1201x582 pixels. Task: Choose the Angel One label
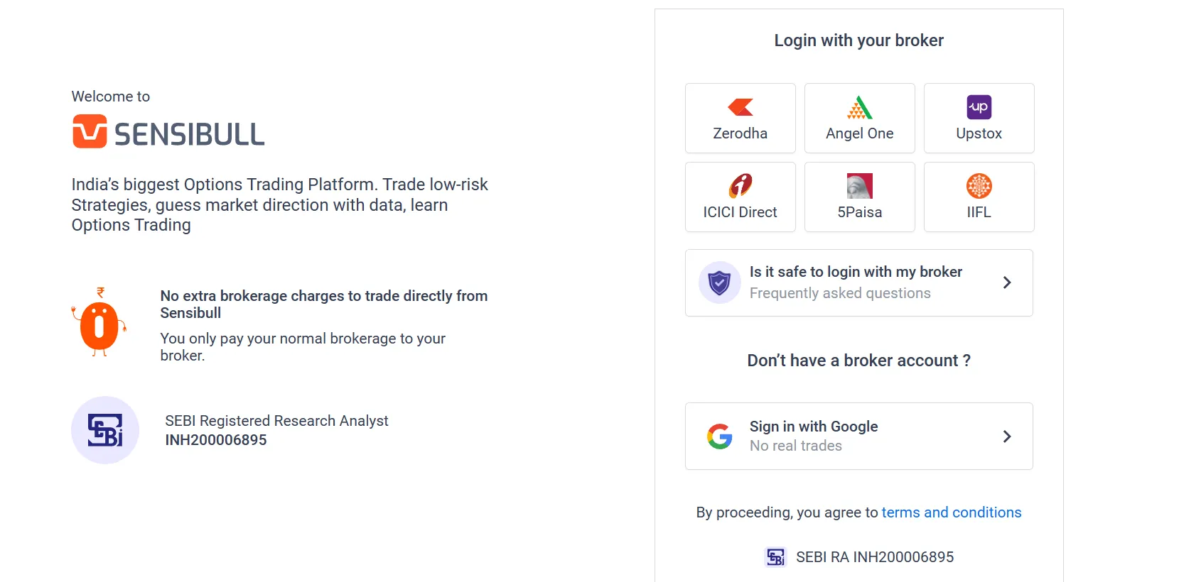tap(859, 133)
